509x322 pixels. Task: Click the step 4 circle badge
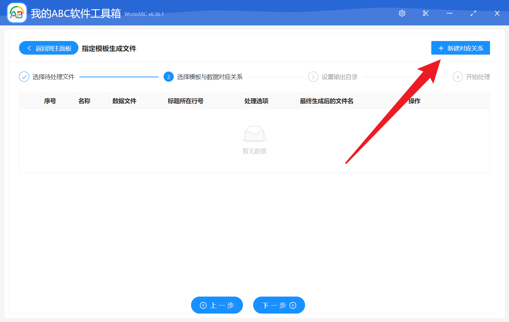(x=457, y=77)
